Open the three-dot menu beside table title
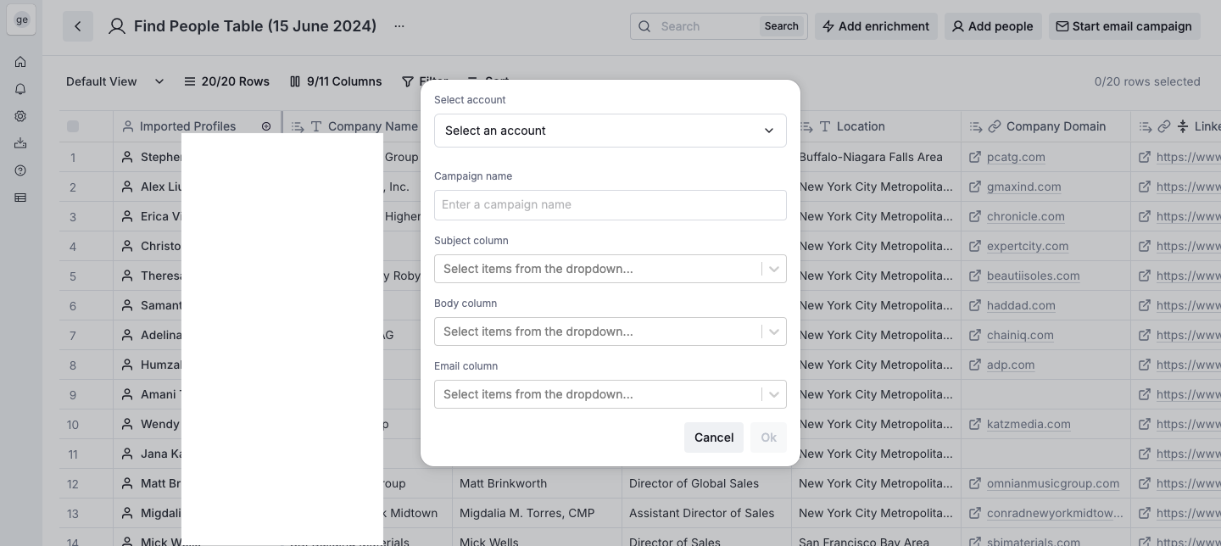The height and width of the screenshot is (546, 1221). pos(399,26)
